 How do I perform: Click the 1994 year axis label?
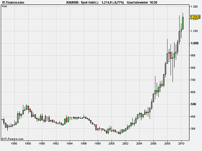point(69,143)
